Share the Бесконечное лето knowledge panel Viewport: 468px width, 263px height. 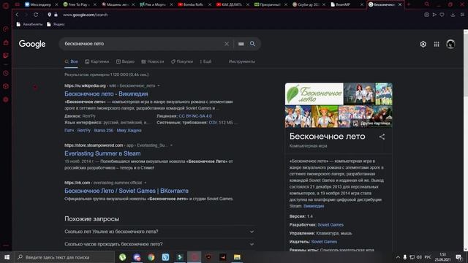click(x=382, y=137)
